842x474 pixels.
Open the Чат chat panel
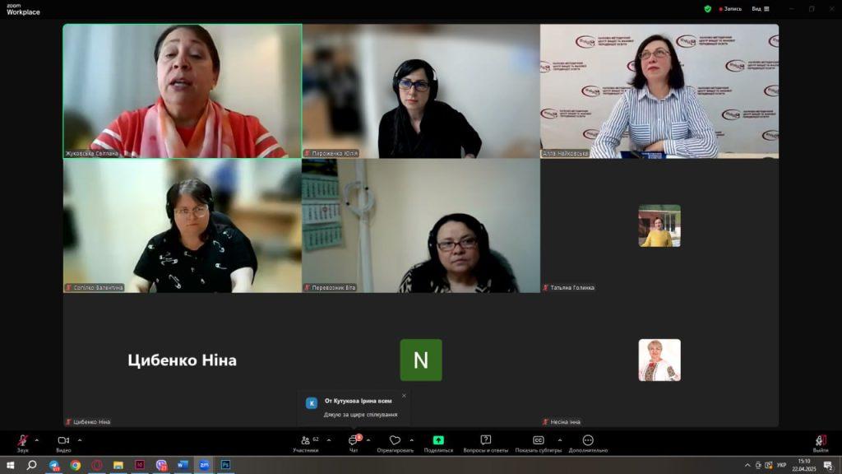pyautogui.click(x=354, y=442)
